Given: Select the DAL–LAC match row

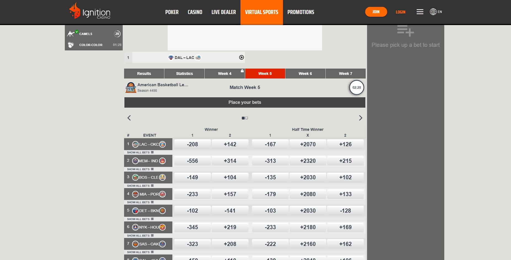Looking at the screenshot, I should pos(184,58).
